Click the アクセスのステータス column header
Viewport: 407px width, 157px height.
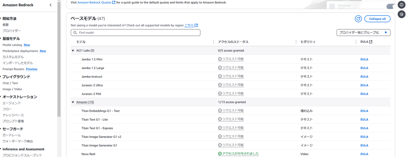[x=233, y=42]
